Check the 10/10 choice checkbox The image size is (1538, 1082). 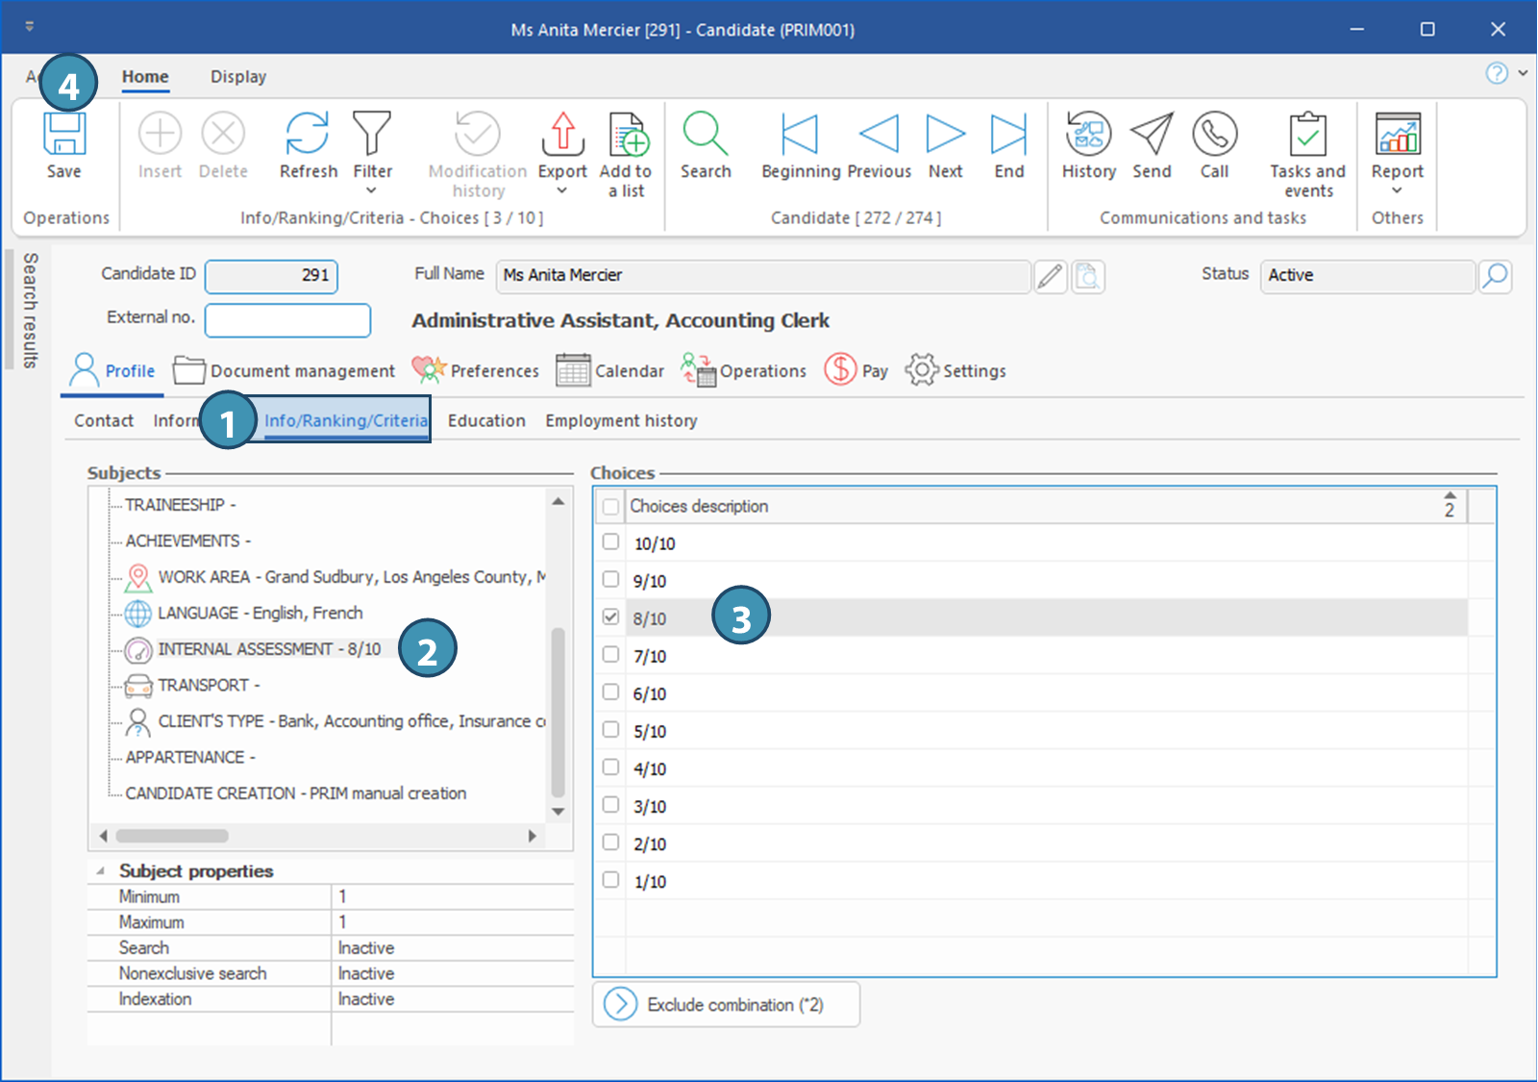click(x=610, y=542)
